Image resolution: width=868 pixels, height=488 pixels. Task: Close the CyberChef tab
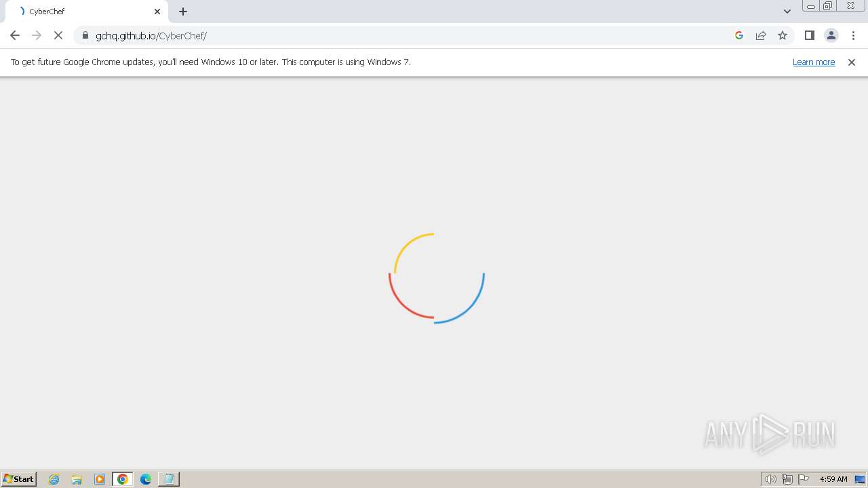(x=157, y=12)
